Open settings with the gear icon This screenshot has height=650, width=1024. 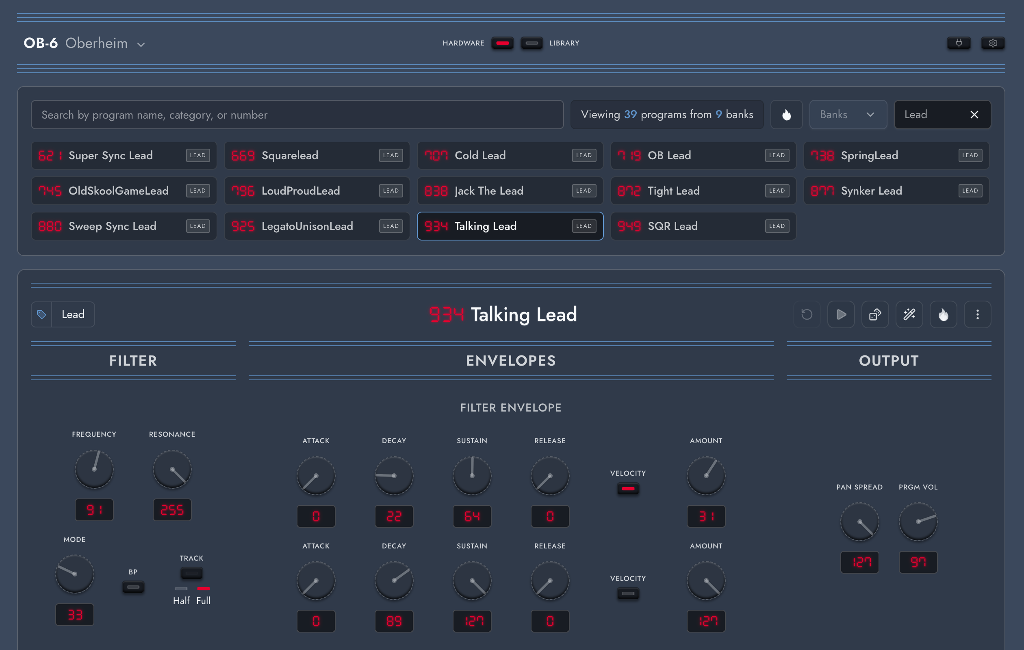point(993,43)
